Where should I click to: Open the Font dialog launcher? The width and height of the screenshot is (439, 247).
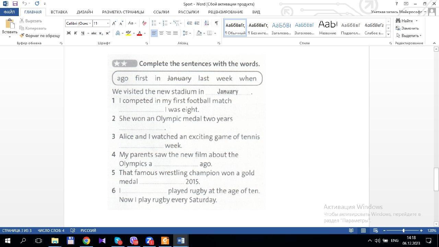pyautogui.click(x=146, y=43)
